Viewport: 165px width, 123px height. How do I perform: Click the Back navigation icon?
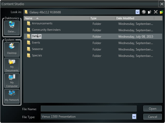click(x=144, y=12)
